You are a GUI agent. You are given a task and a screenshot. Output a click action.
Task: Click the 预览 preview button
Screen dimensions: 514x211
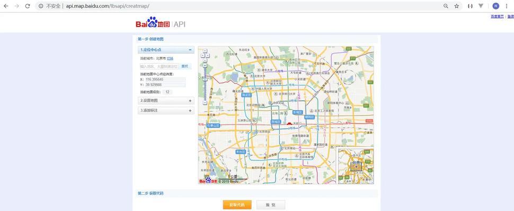point(271,205)
